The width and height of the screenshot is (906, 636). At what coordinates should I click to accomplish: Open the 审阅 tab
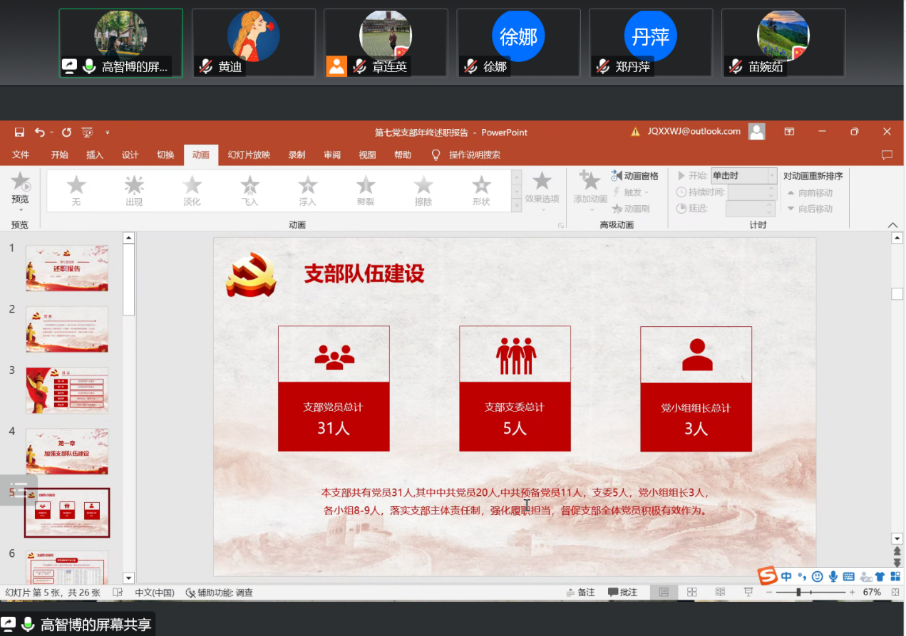tap(332, 155)
